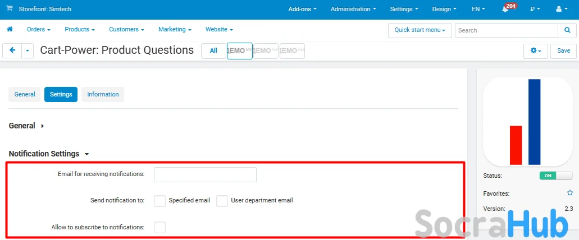Enable Allow to subscribe to notifications
The width and height of the screenshot is (579, 240).
(159, 227)
